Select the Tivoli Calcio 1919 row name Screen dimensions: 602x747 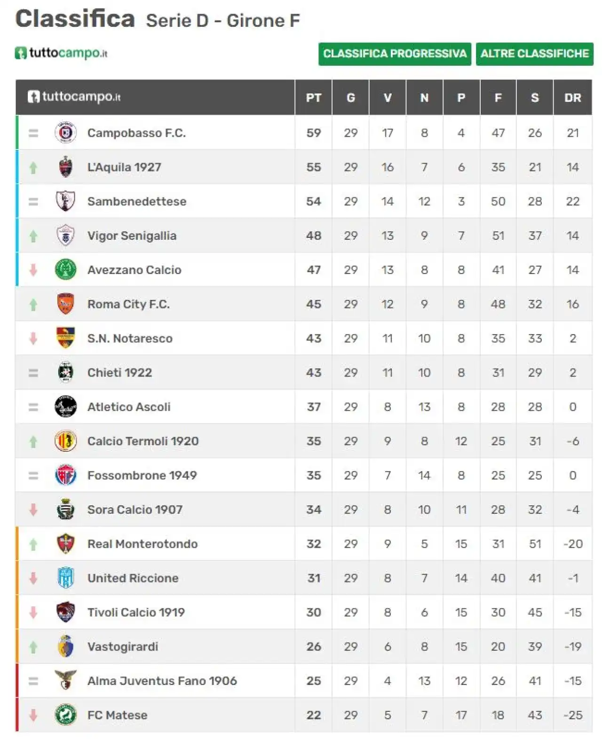pyautogui.click(x=136, y=612)
